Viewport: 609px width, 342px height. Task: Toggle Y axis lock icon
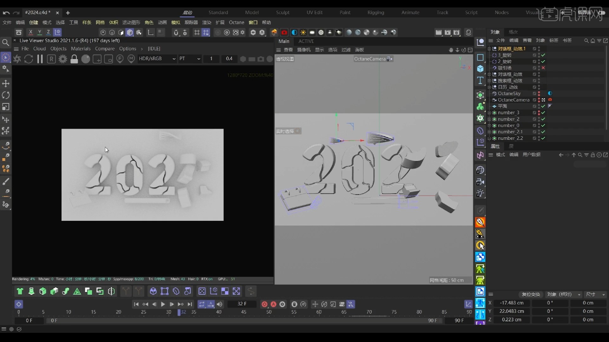[x=39, y=32]
